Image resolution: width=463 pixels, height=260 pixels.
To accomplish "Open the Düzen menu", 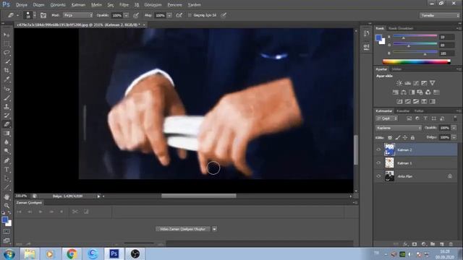I will pos(38,5).
